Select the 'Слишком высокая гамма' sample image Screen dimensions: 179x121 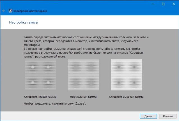point(126,75)
